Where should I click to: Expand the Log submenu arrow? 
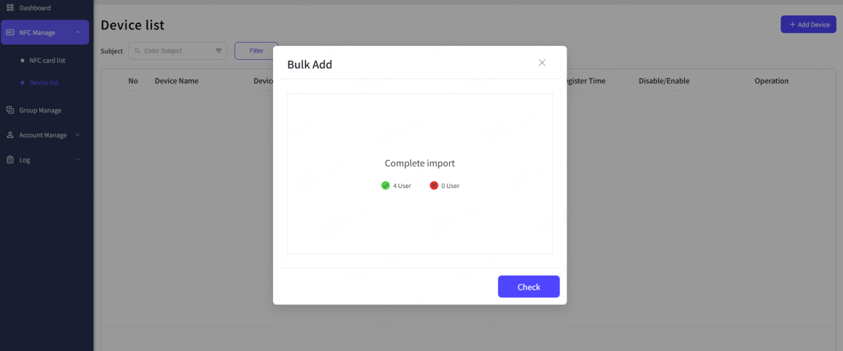click(78, 160)
